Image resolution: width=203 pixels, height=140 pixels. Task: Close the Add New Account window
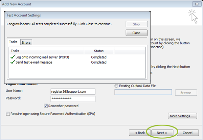point(197,4)
